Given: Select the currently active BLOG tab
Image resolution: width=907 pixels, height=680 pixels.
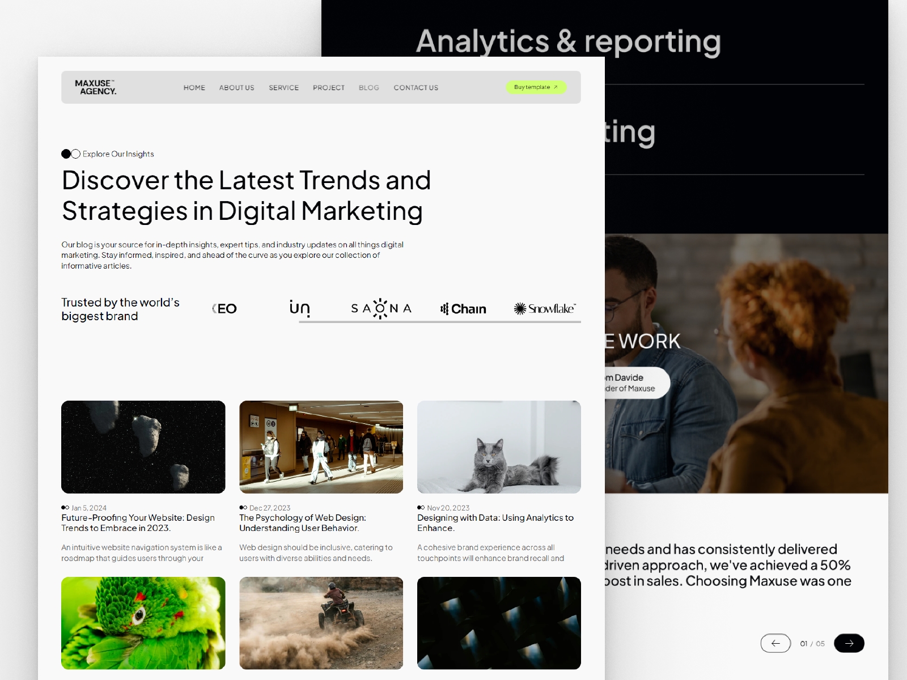Looking at the screenshot, I should point(369,87).
